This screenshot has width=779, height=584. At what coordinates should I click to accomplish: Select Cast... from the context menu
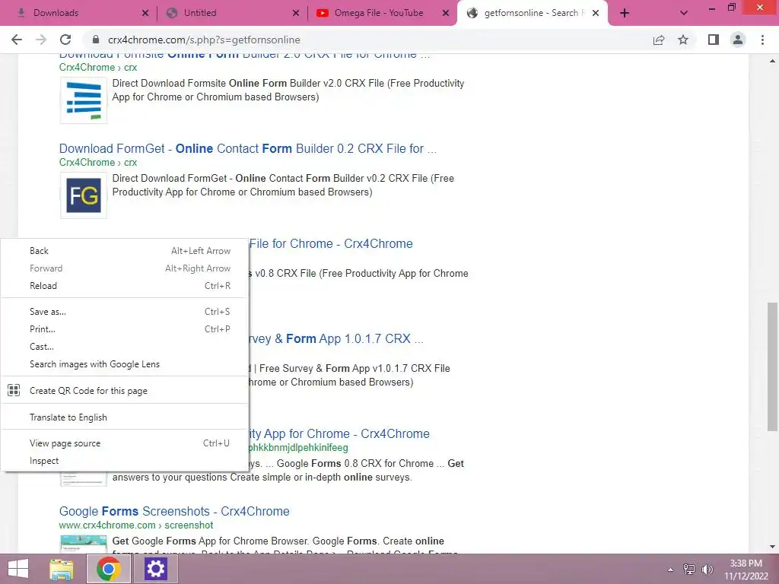pos(124,346)
